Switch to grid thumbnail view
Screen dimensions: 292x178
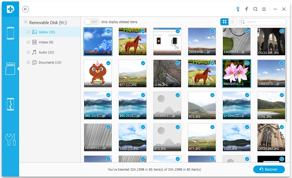pyautogui.click(x=224, y=22)
